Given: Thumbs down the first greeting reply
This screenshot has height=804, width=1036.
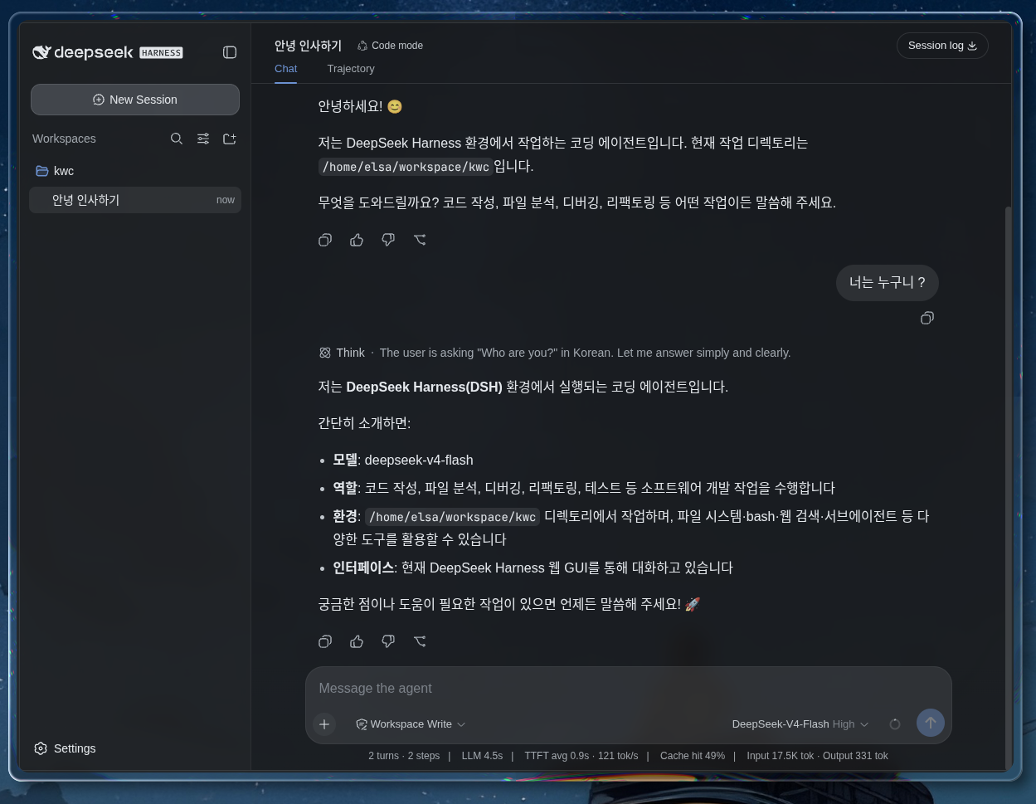Looking at the screenshot, I should [x=388, y=240].
